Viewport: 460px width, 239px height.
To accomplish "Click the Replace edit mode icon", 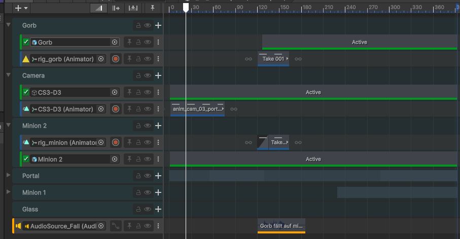I will 132,8.
